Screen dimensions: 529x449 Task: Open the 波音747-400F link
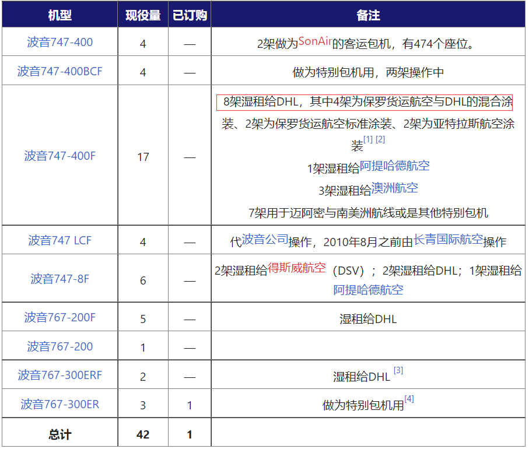point(59,156)
